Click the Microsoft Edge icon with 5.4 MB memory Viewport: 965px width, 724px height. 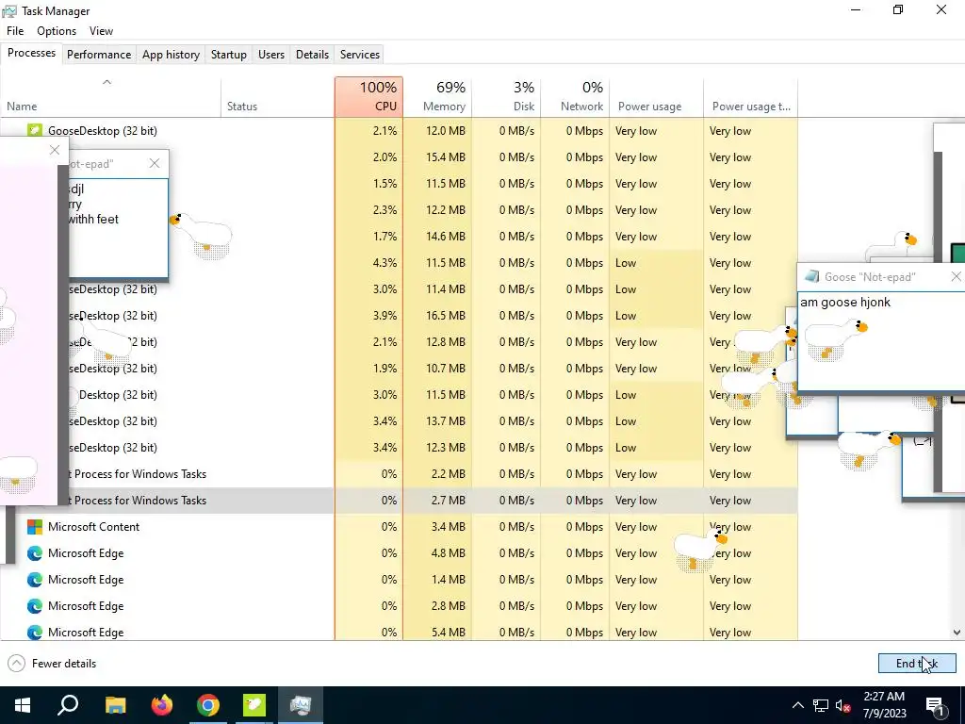pos(35,633)
